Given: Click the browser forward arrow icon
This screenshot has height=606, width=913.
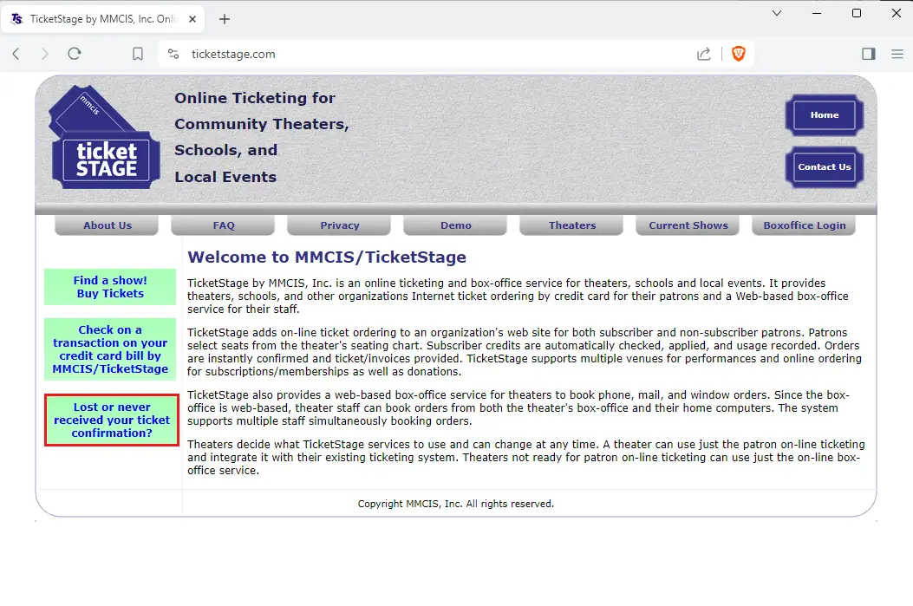Looking at the screenshot, I should click(x=45, y=54).
